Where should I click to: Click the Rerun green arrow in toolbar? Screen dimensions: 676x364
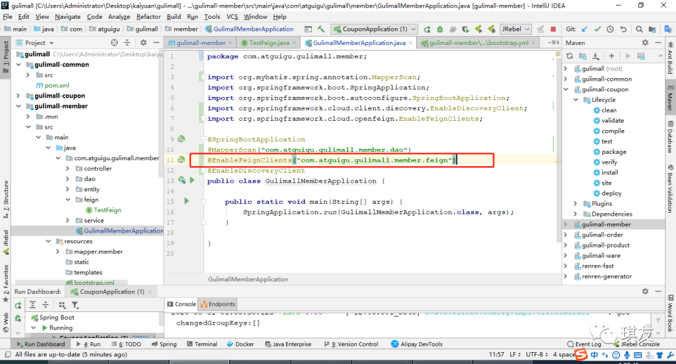pos(427,29)
